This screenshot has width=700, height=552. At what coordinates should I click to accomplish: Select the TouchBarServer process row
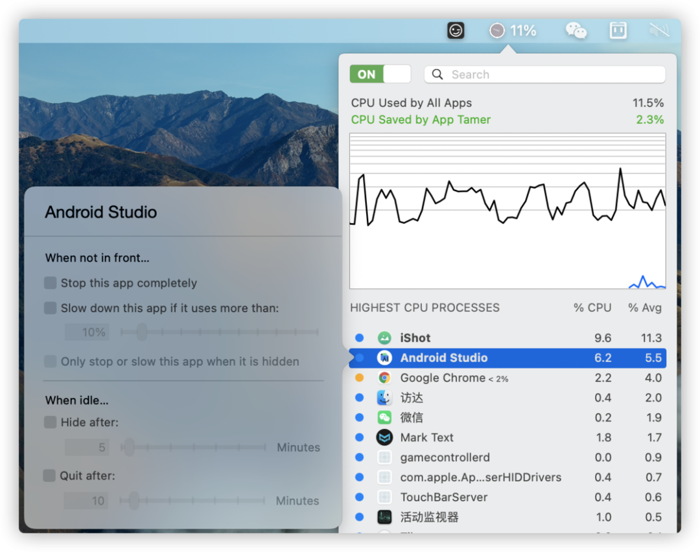pos(507,497)
